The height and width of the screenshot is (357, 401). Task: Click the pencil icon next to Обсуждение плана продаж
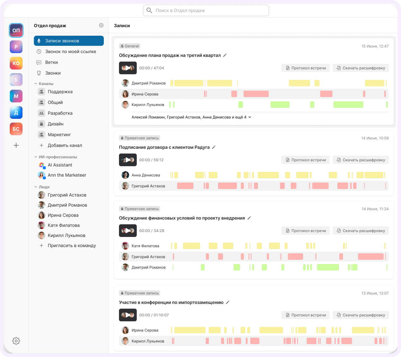(225, 55)
